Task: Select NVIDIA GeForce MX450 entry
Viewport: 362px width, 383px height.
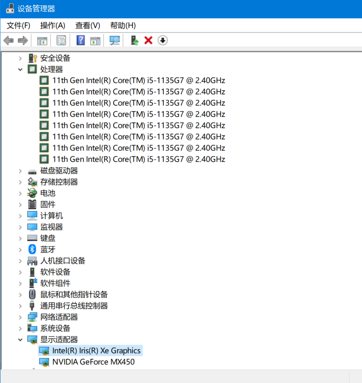Action: point(94,362)
